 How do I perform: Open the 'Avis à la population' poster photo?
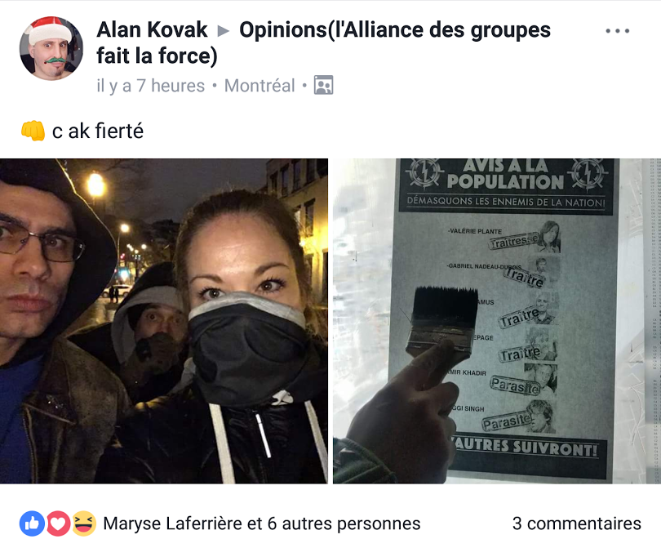click(x=497, y=321)
